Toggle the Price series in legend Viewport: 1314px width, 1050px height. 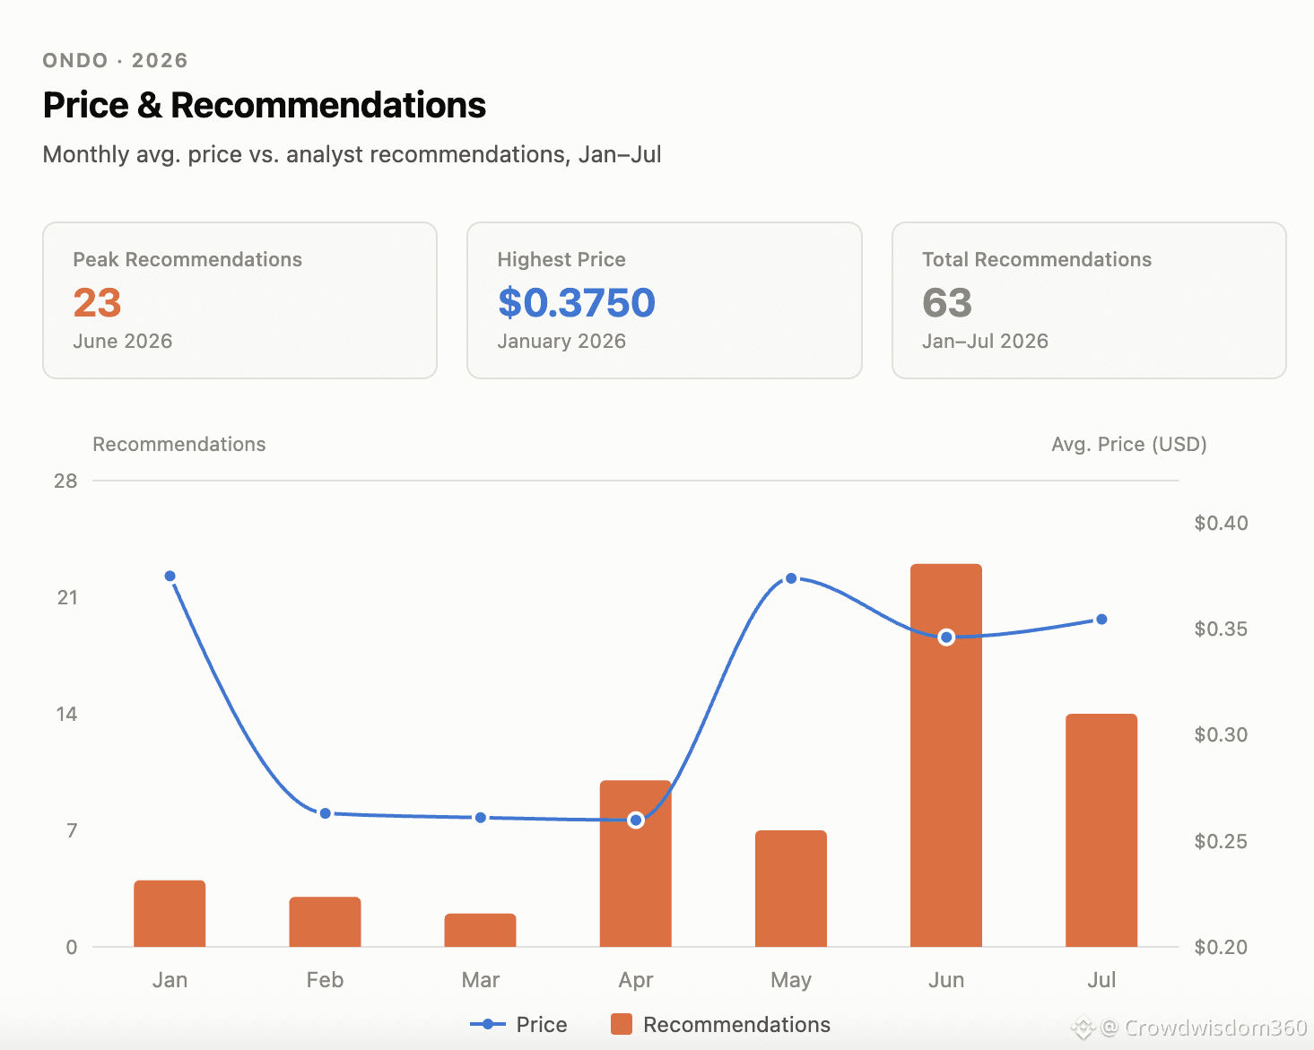pyautogui.click(x=518, y=1024)
